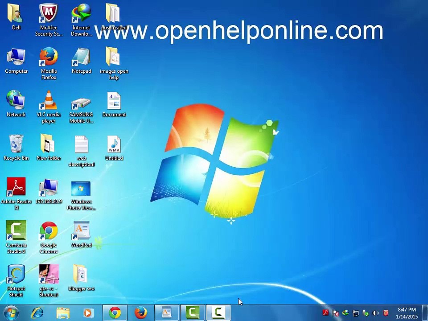This screenshot has width=428, height=321.
Task: Switch to Firefox on the taskbar
Action: click(141, 313)
